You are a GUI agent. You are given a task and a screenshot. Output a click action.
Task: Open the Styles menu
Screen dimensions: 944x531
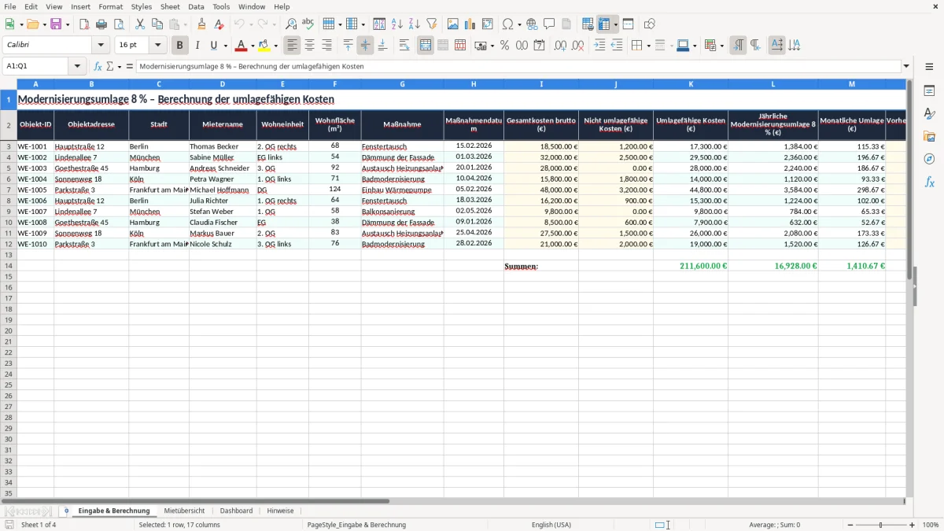point(142,6)
